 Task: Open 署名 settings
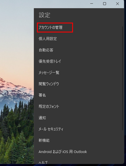tap(42, 95)
